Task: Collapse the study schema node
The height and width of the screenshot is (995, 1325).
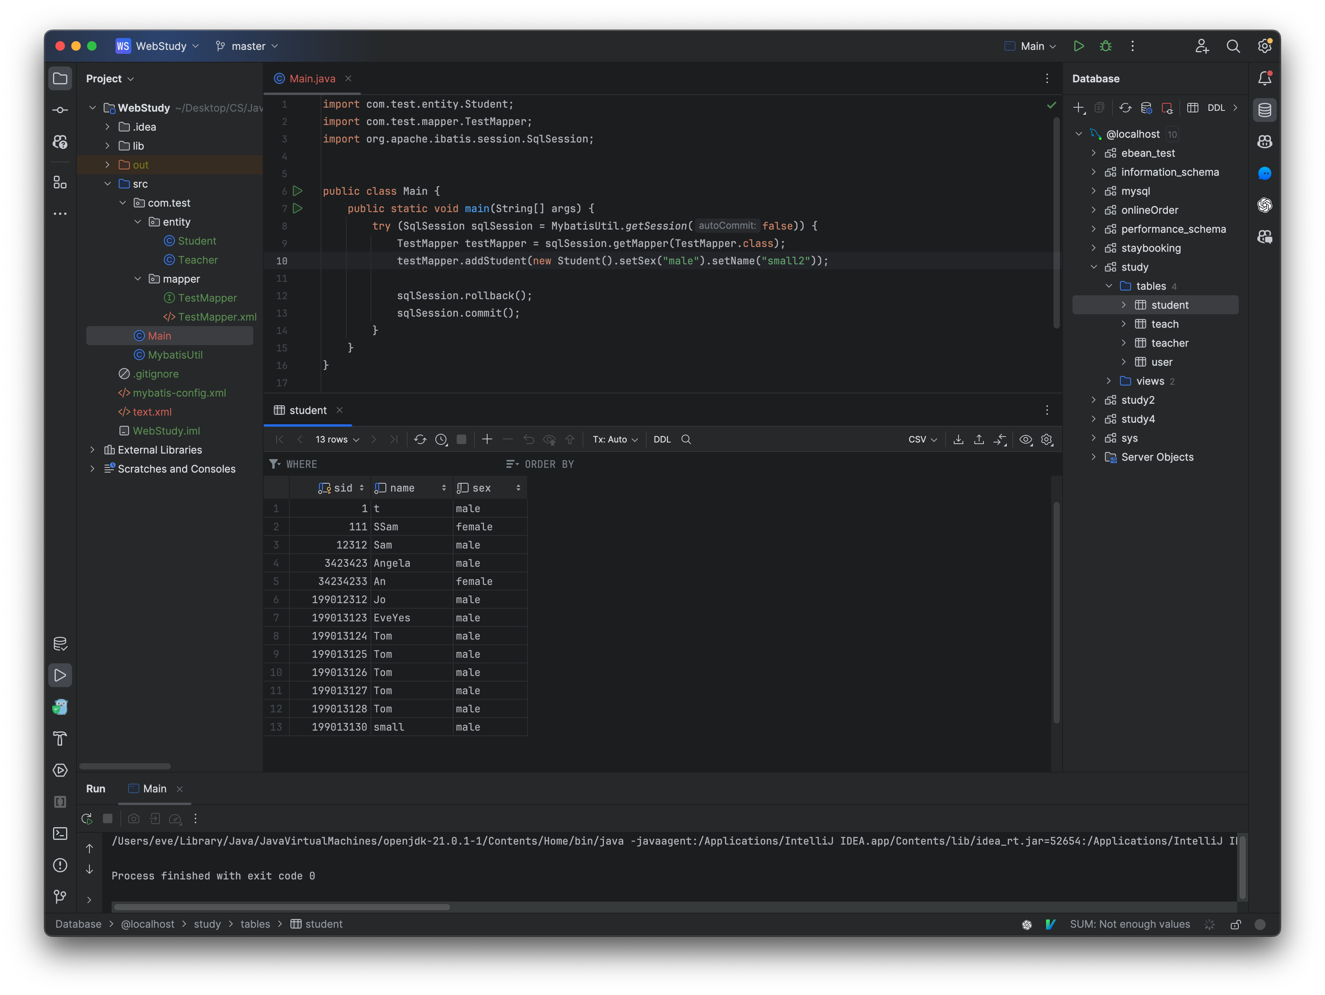Action: tap(1095, 267)
